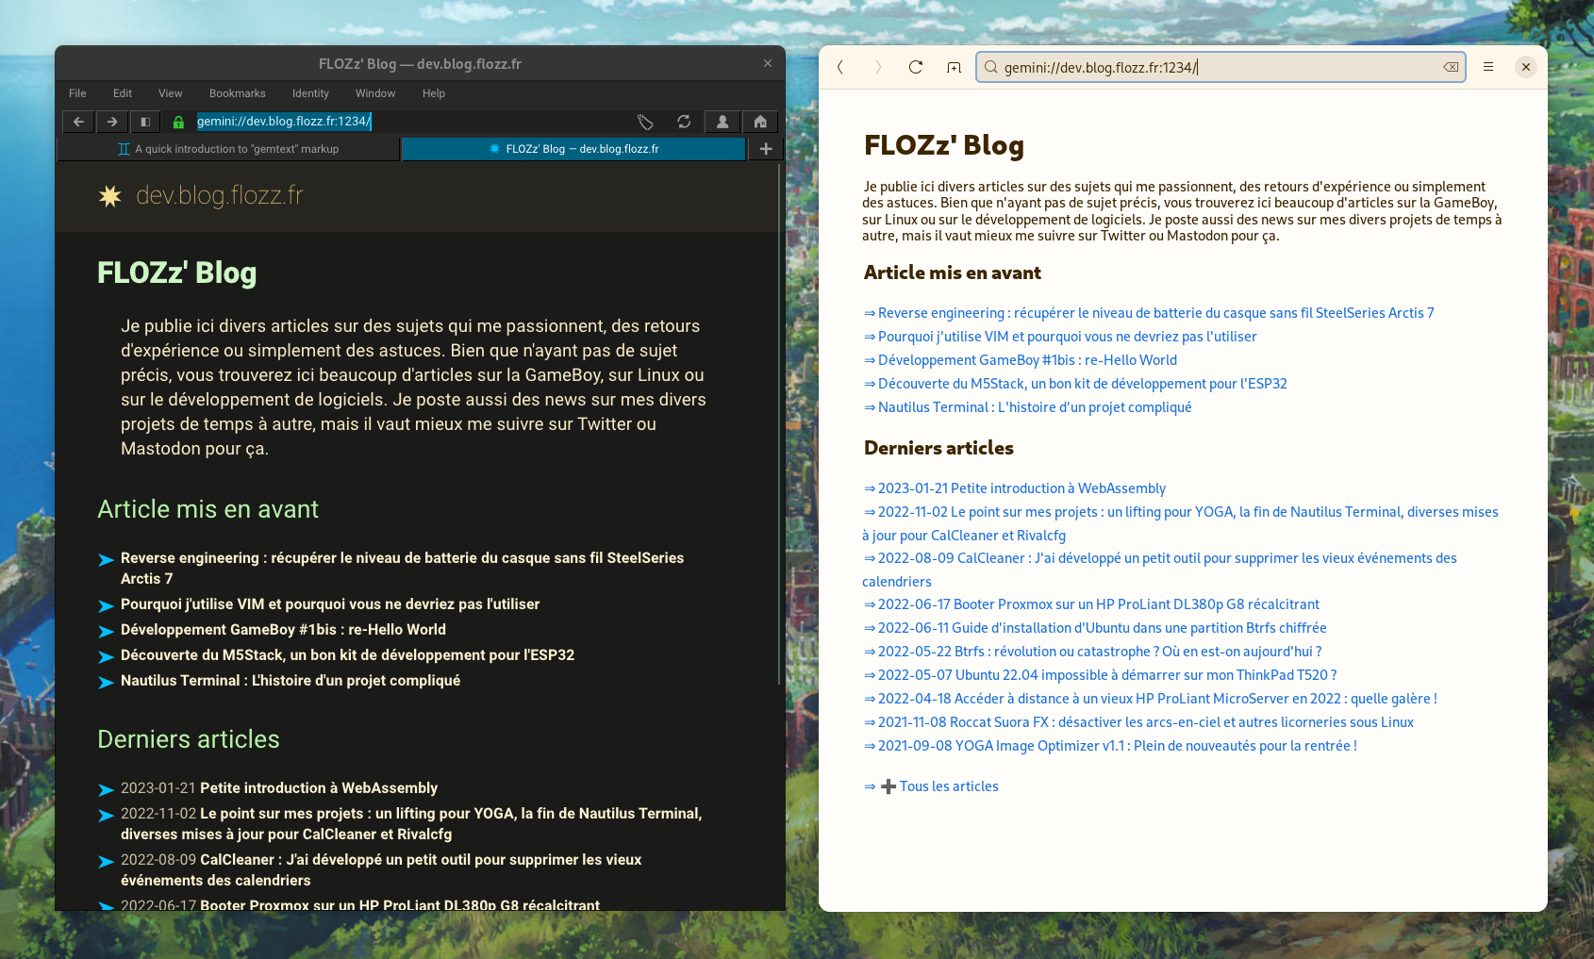Open 2021-09-08 YOGA Image Optimizer link
The height and width of the screenshot is (959, 1594).
tap(1110, 746)
